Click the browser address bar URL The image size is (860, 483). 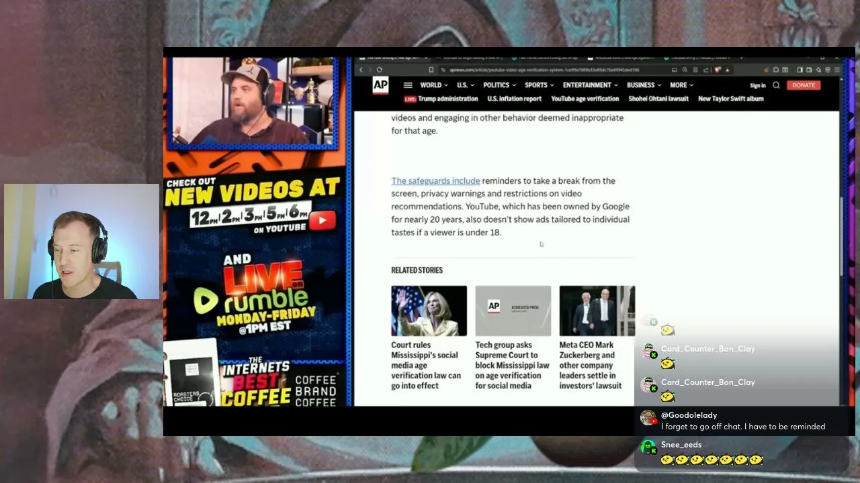click(x=544, y=70)
